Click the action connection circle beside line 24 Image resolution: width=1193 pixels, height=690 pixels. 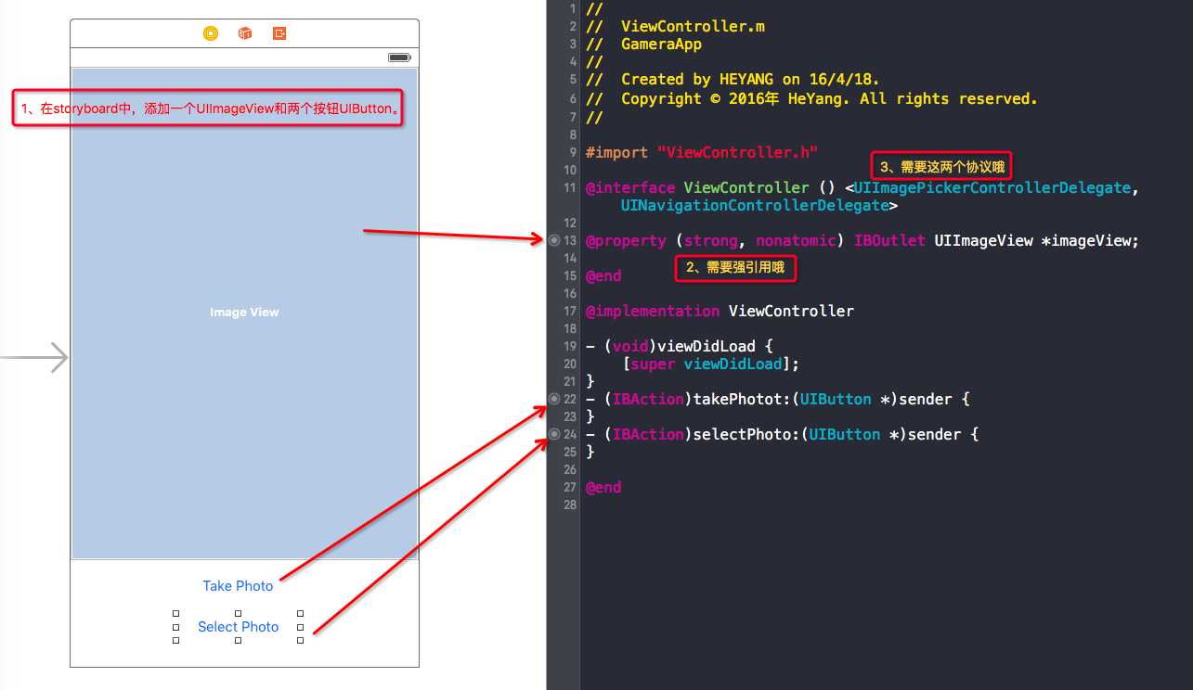(x=554, y=434)
